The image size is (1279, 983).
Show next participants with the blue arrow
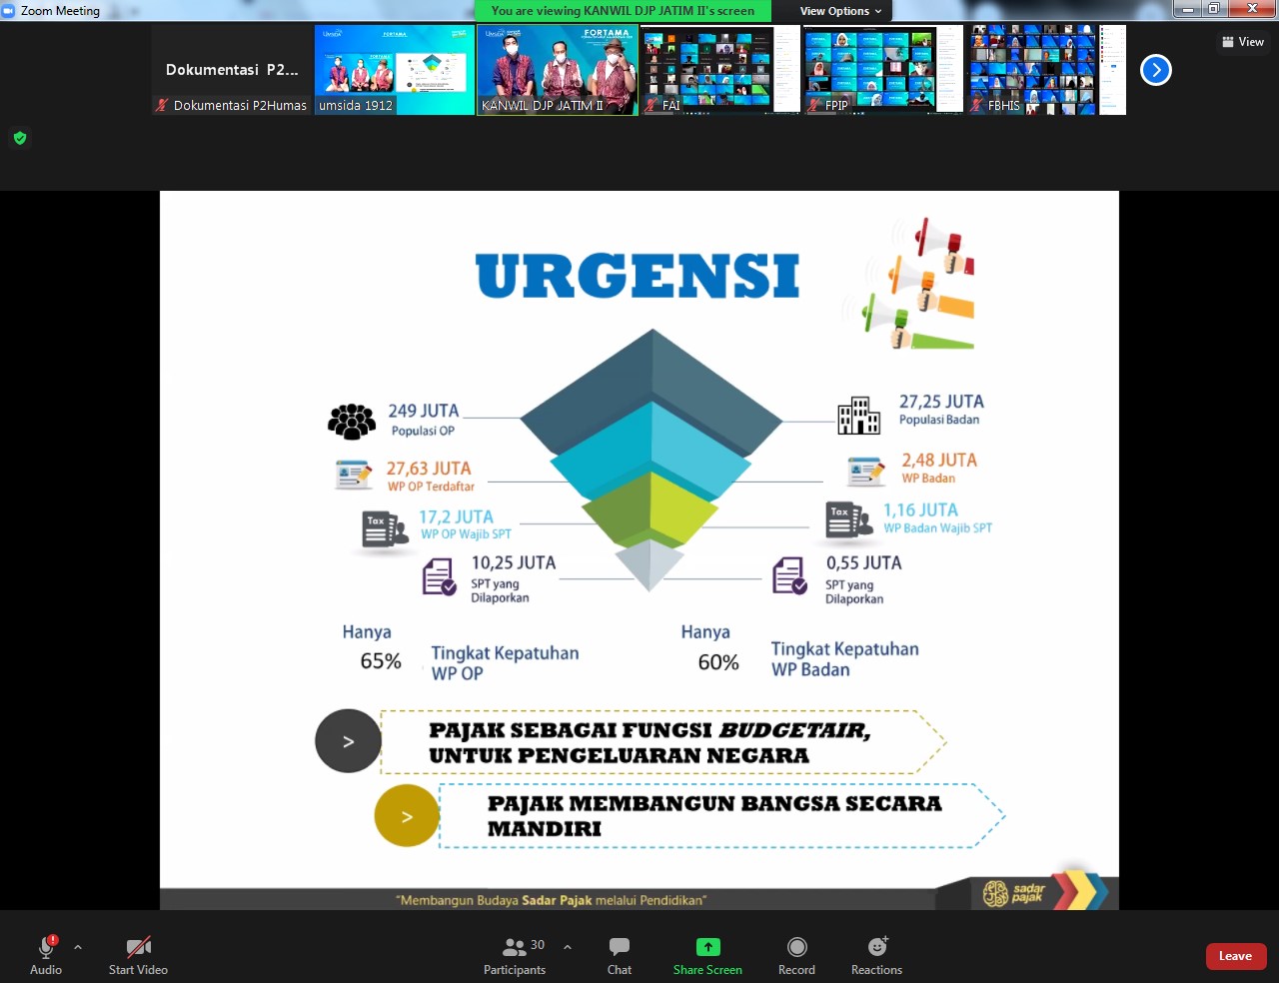coord(1155,70)
